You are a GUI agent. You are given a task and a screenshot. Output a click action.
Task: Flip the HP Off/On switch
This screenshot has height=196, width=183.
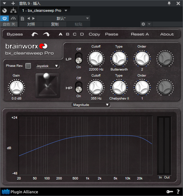click(79, 87)
